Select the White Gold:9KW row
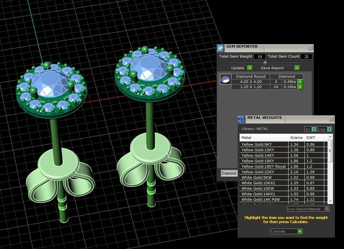The image size is (344, 249). tap(284, 177)
